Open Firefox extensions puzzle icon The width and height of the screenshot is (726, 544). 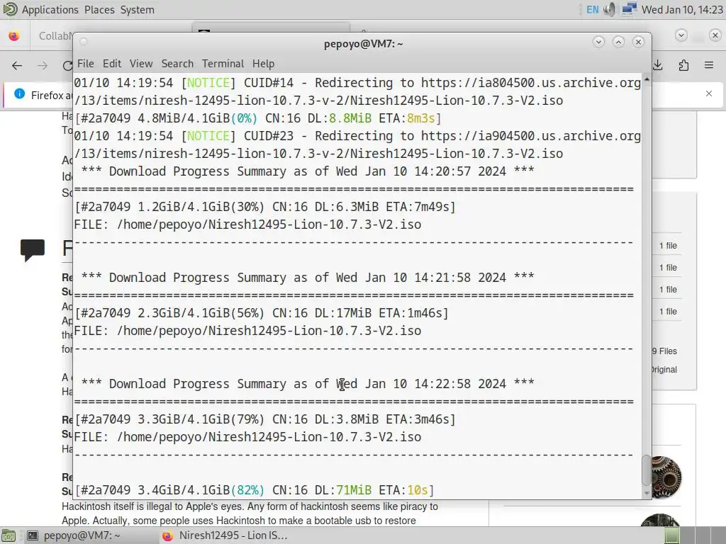684,66
